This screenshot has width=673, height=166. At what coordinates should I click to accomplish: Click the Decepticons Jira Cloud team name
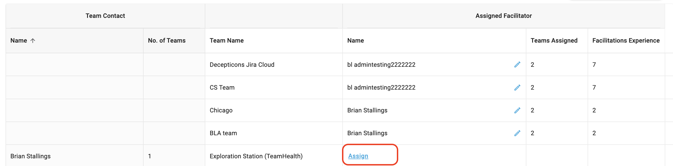[x=242, y=65]
